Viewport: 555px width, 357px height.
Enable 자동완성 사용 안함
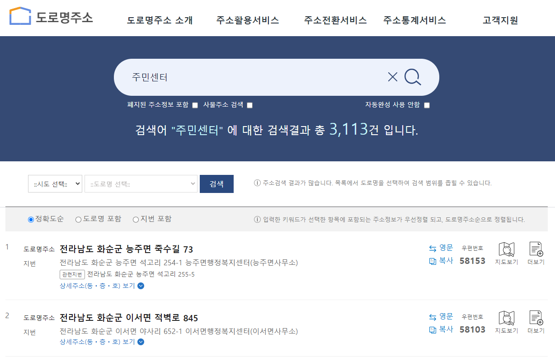[426, 105]
